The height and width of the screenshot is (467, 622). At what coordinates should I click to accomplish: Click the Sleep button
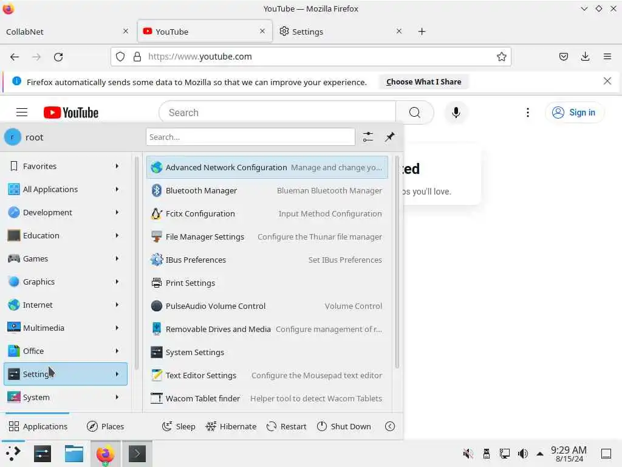point(179,426)
